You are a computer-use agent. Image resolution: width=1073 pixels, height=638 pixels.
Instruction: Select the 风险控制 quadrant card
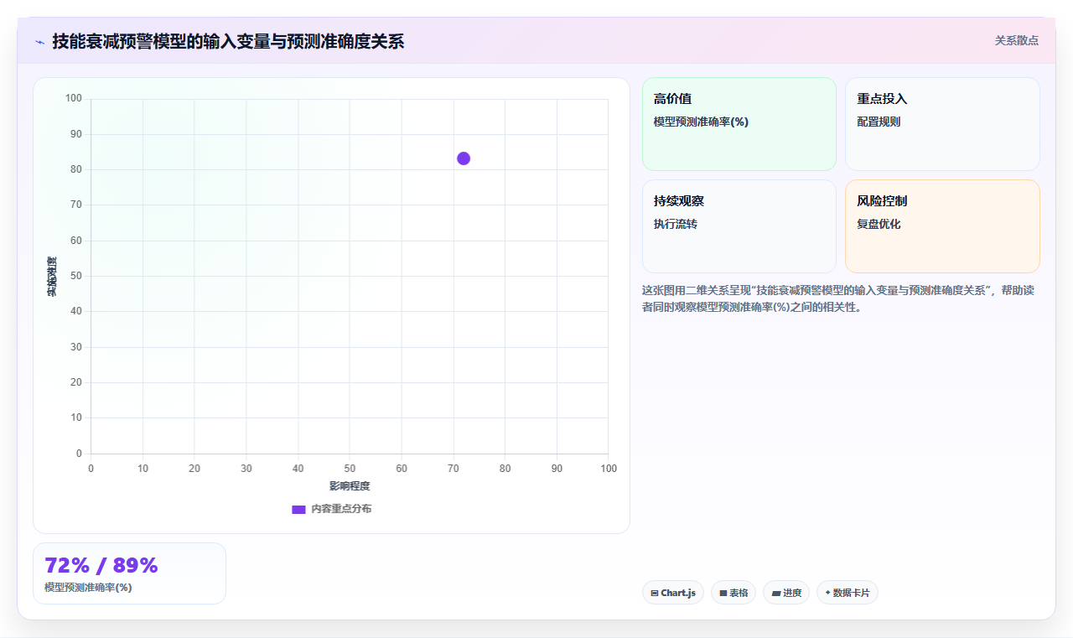[942, 226]
